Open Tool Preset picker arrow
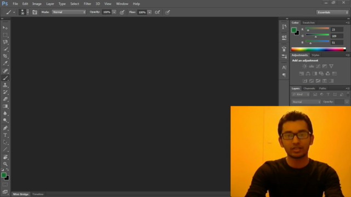 (x=14, y=12)
